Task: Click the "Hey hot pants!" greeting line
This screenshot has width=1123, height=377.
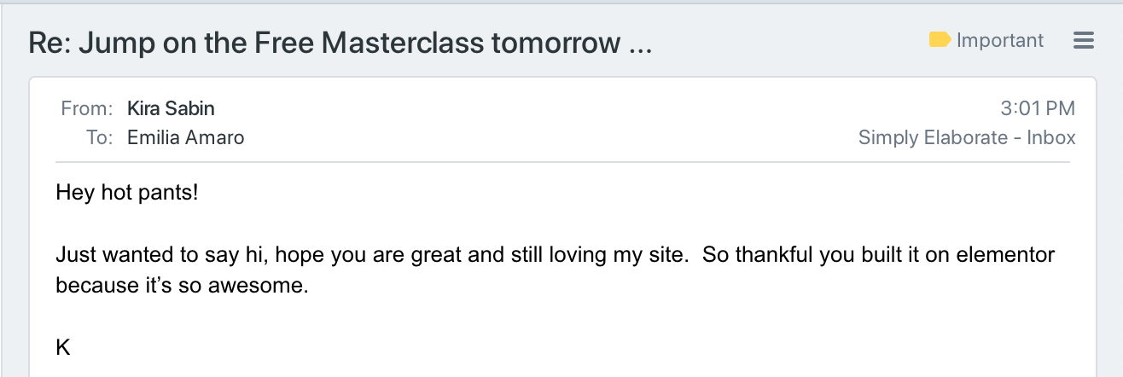Action: (127, 193)
